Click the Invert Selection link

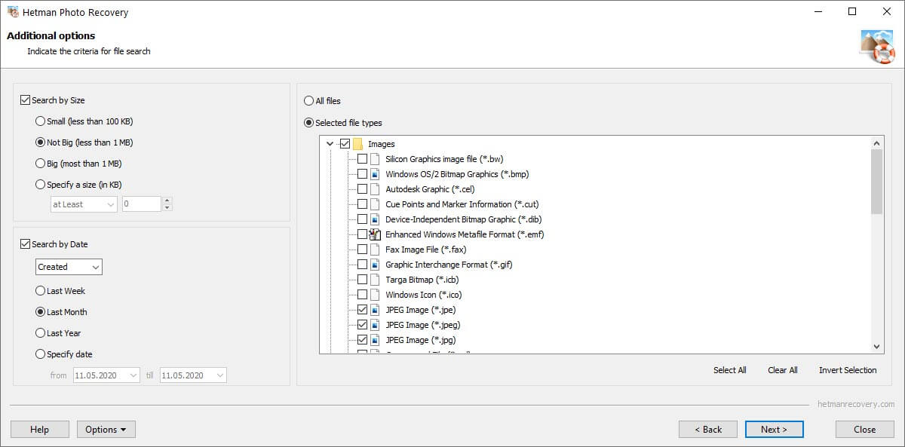tap(848, 370)
